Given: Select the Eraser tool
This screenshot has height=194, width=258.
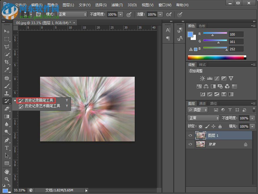Looking at the screenshot, I should click(x=6, y=109).
